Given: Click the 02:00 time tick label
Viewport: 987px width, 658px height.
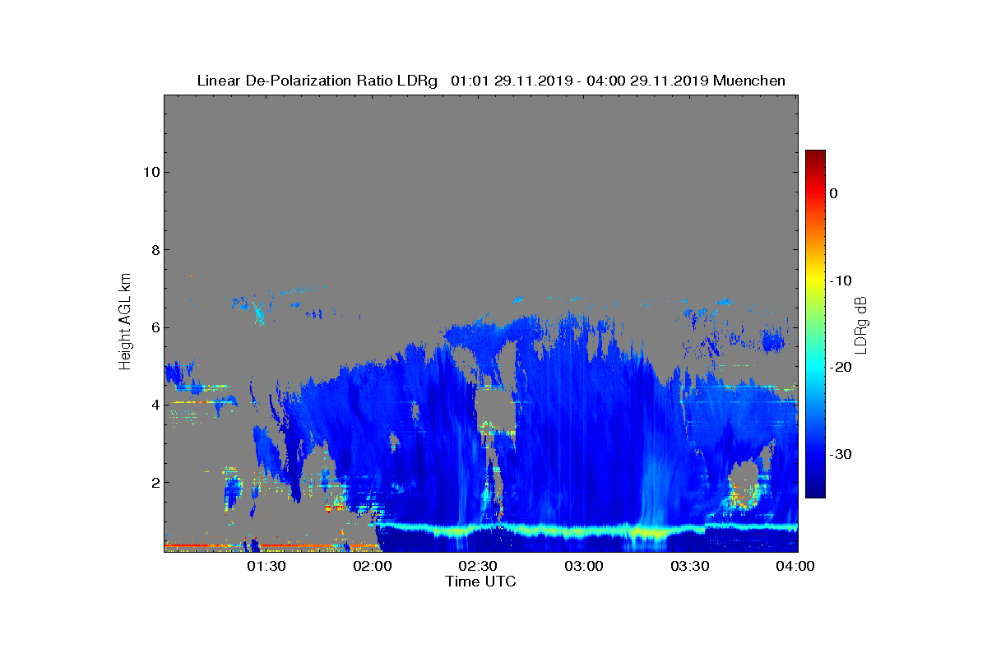Looking at the screenshot, I should pyautogui.click(x=373, y=566).
